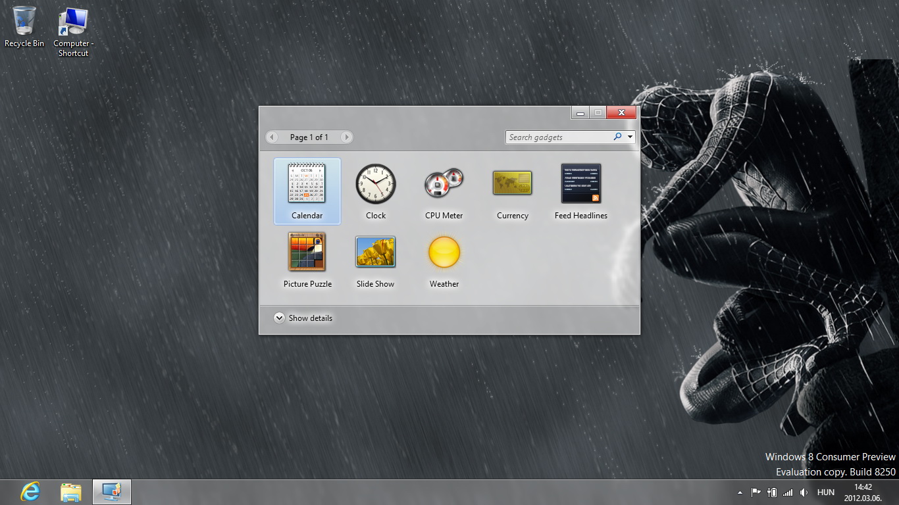Open File Explorer from the taskbar

[71, 492]
